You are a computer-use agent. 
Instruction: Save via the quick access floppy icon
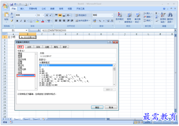click(12, 4)
